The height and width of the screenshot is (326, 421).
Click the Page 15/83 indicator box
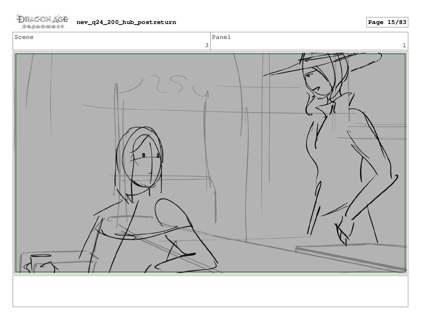pyautogui.click(x=387, y=22)
